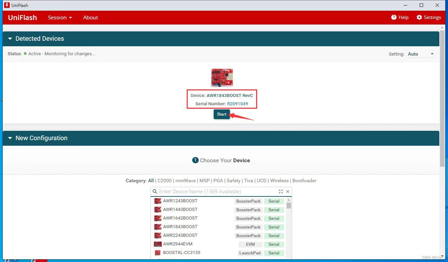Open Settings with the gear icon
This screenshot has height=262, width=448.
tap(419, 17)
